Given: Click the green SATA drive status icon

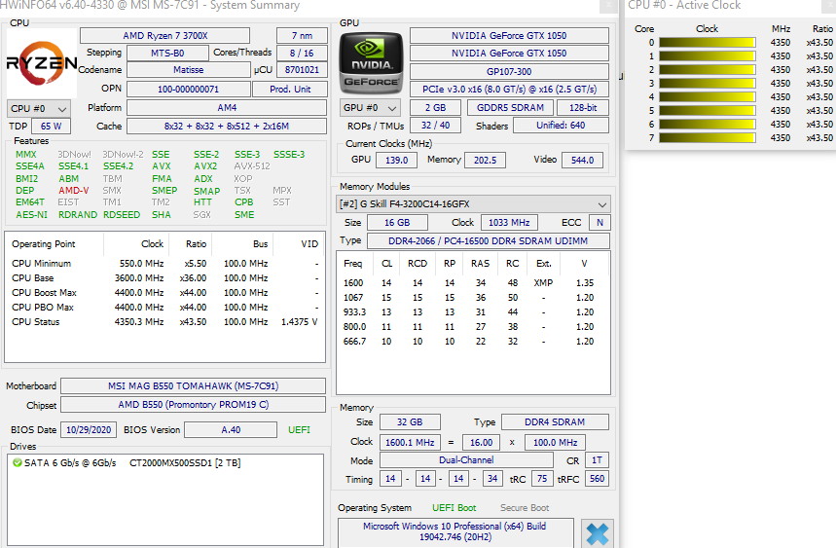Looking at the screenshot, I should tap(18, 462).
